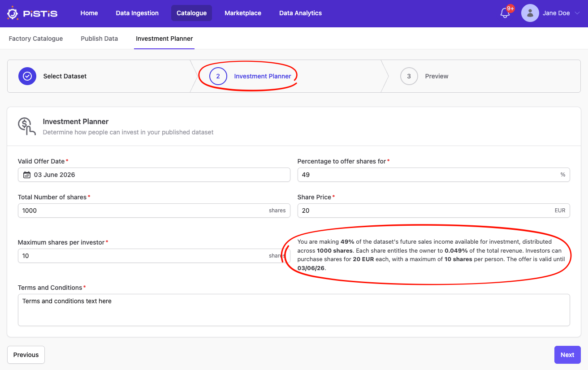This screenshot has width=588, height=370.
Task: Click the Preview step label
Action: pyautogui.click(x=437, y=76)
